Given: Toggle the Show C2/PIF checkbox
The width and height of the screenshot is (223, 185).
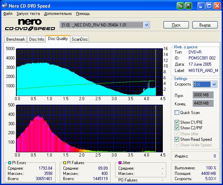Looking at the screenshot, I should coord(177,128).
